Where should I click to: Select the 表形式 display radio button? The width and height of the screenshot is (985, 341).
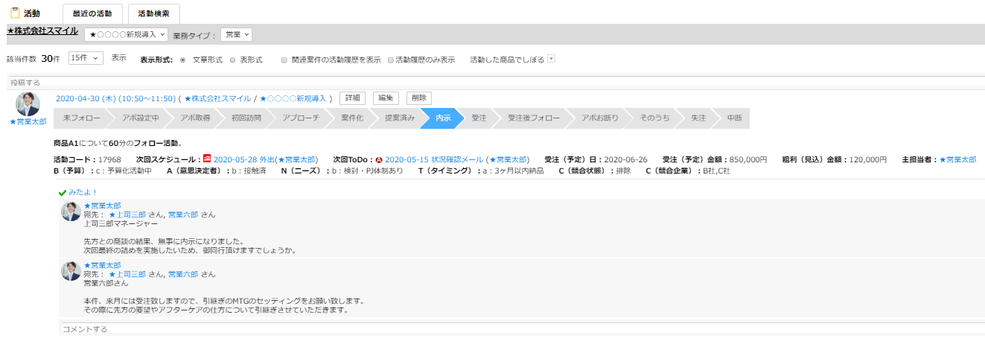[x=232, y=59]
